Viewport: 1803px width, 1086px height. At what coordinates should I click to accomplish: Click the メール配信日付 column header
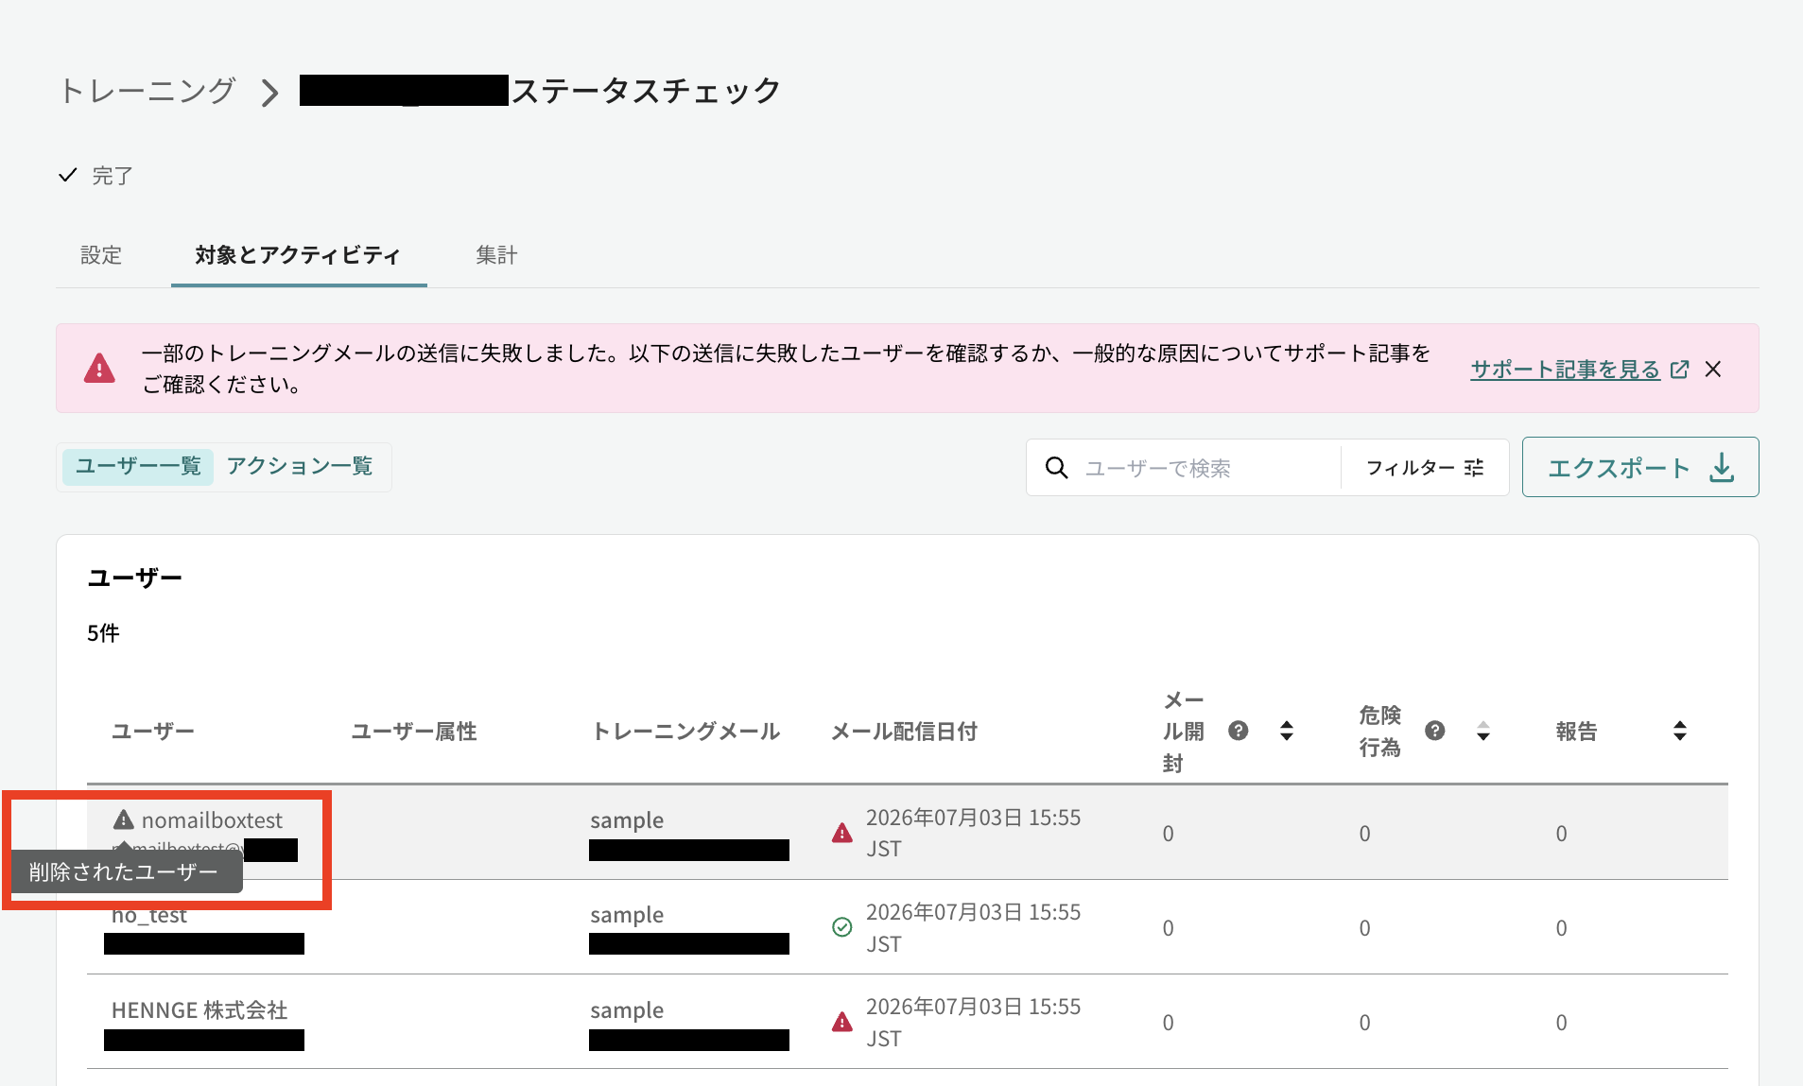[x=904, y=731]
